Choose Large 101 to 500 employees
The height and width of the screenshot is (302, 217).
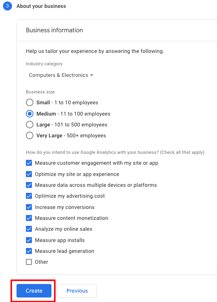tap(30, 125)
